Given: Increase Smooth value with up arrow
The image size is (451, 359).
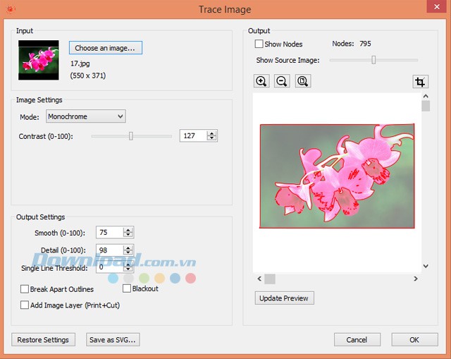Looking at the screenshot, I should click(128, 230).
